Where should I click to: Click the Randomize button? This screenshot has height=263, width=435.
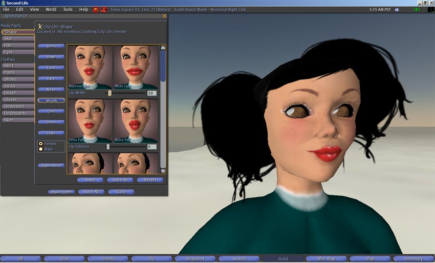coord(51,165)
